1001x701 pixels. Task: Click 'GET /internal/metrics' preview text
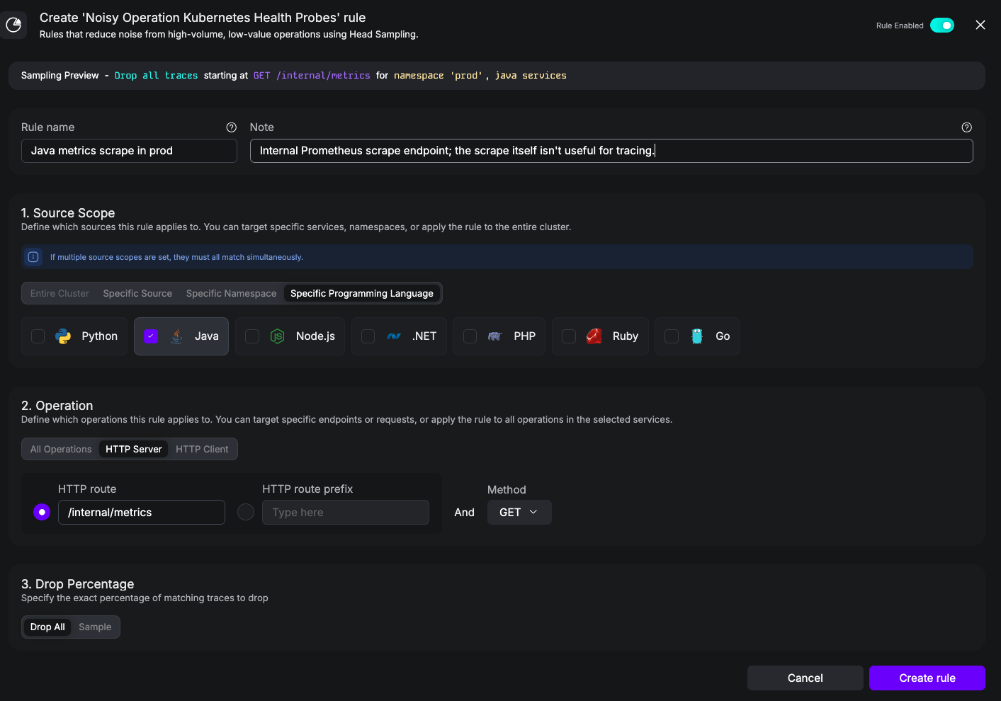point(312,76)
